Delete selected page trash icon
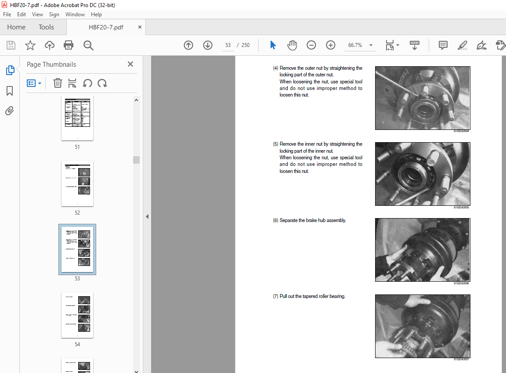This screenshot has width=506, height=373. click(58, 83)
